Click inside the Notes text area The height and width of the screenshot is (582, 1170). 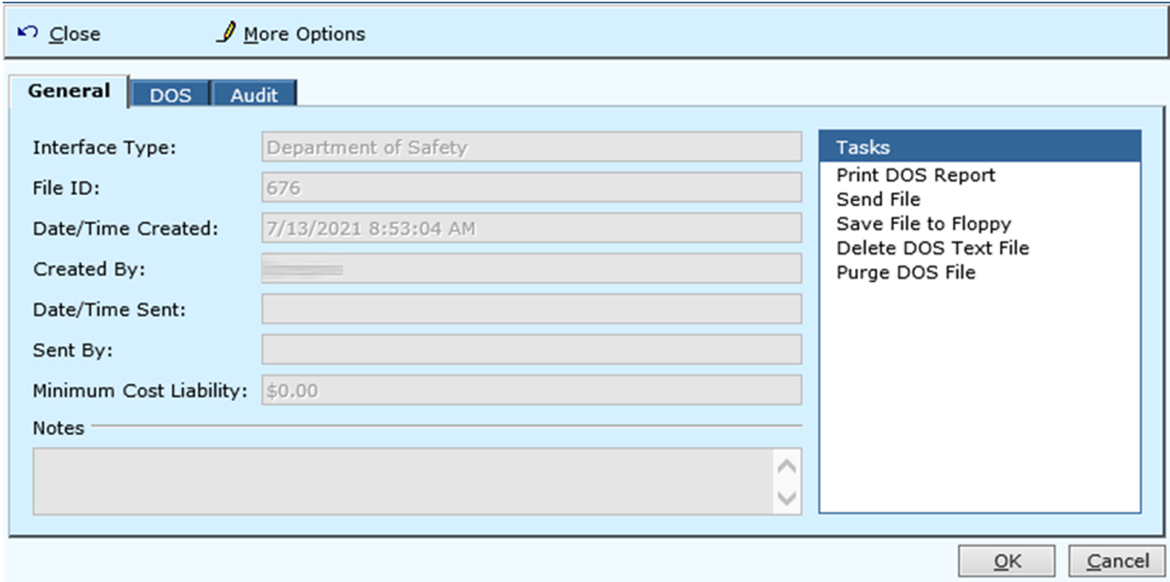[403, 481]
